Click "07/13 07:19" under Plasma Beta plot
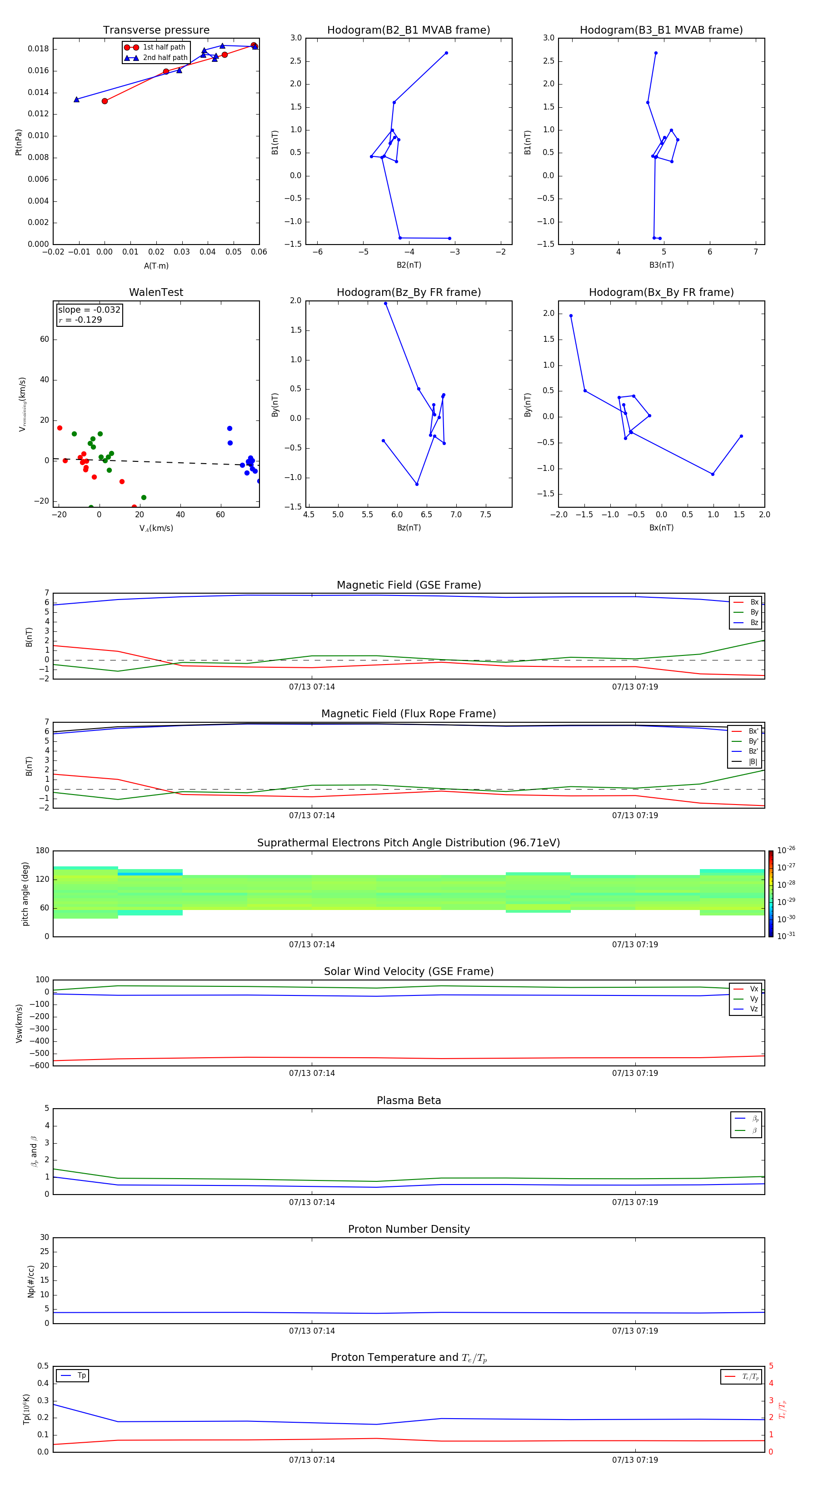 (634, 1202)
